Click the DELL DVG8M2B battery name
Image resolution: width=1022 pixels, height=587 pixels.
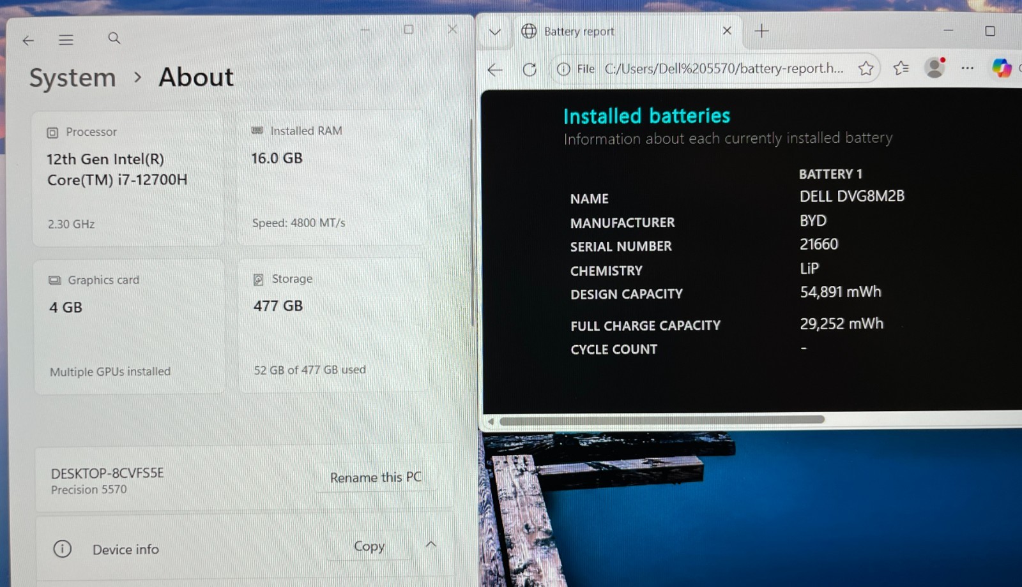pos(852,196)
